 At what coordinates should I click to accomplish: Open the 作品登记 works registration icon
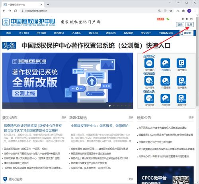[x=165, y=63]
